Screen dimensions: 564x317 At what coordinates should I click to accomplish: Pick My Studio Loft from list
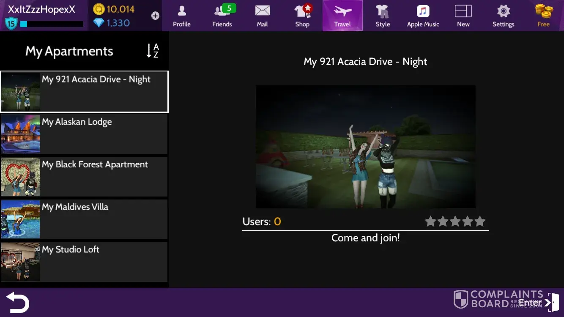(84, 262)
